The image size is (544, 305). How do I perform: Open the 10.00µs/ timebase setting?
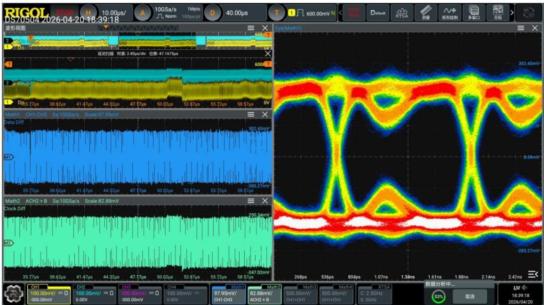(114, 13)
